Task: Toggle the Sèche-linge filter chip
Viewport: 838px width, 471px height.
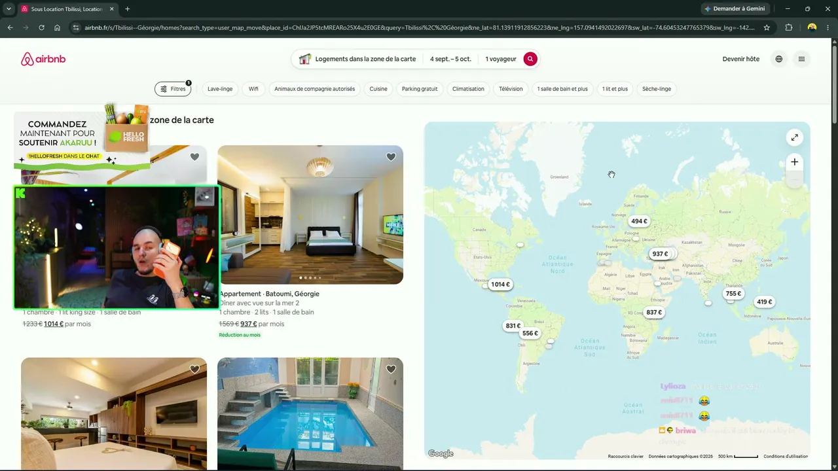Action: click(657, 89)
